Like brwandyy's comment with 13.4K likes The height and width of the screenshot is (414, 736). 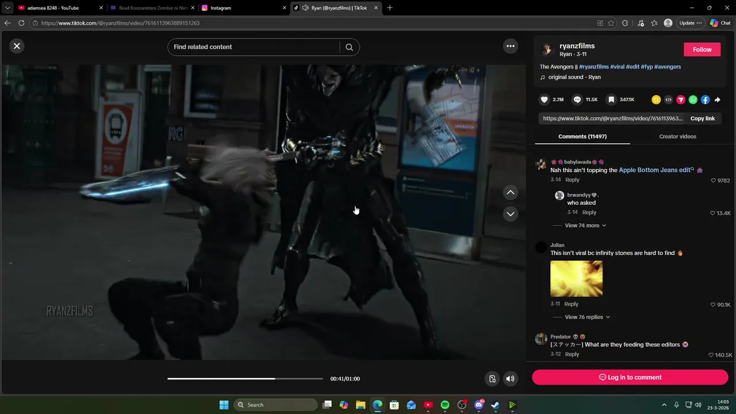[x=713, y=213]
